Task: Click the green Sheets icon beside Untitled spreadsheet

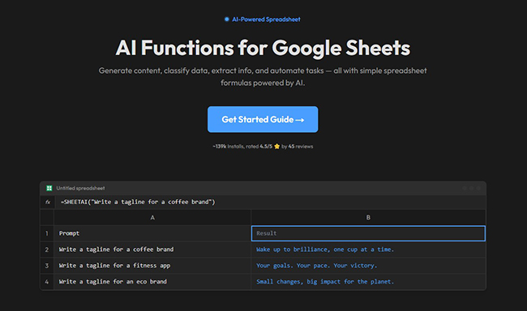Action: point(49,188)
